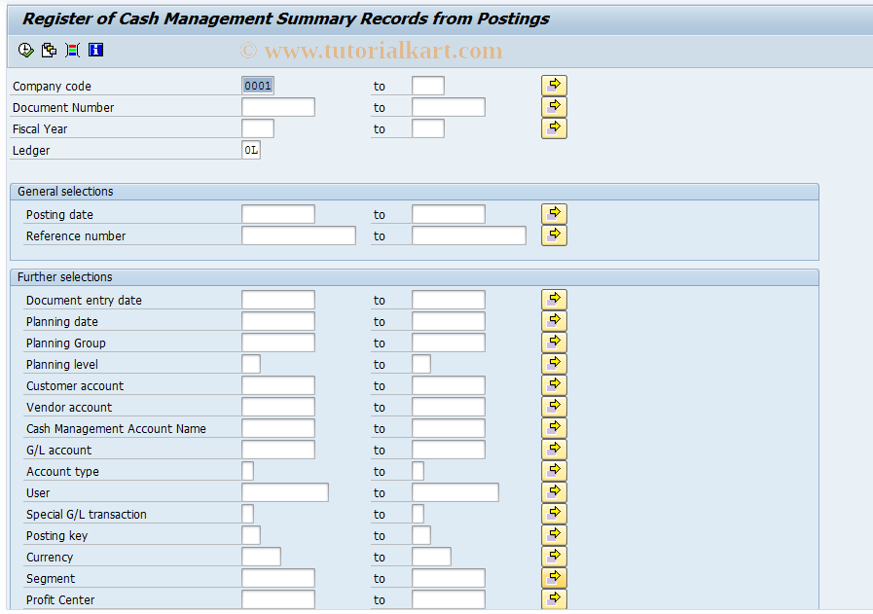Open multiple selection for Segment
Screen dimensions: 873x614
[x=554, y=578]
